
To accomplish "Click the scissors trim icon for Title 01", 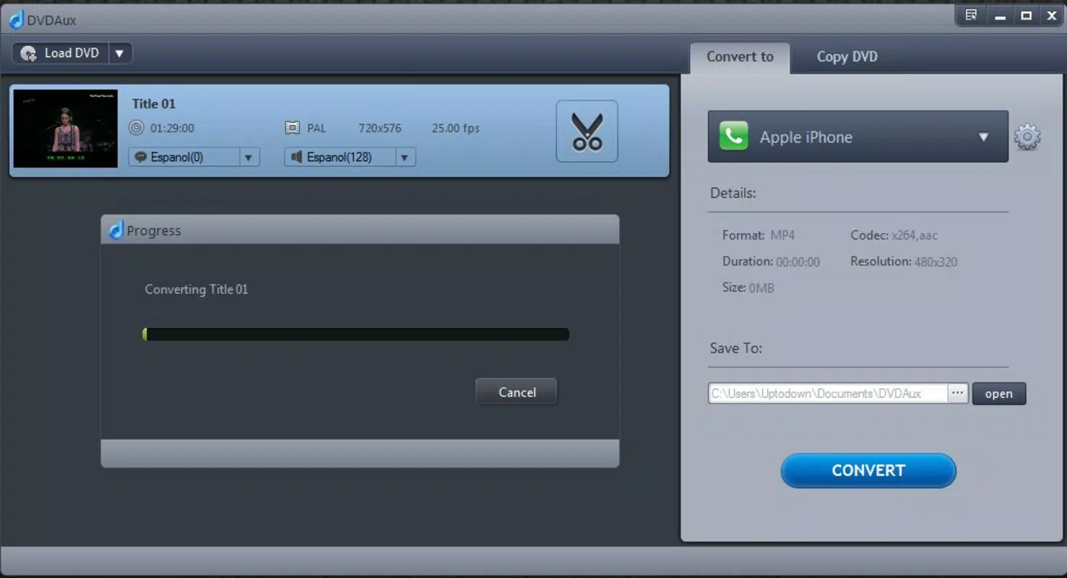I will click(587, 131).
